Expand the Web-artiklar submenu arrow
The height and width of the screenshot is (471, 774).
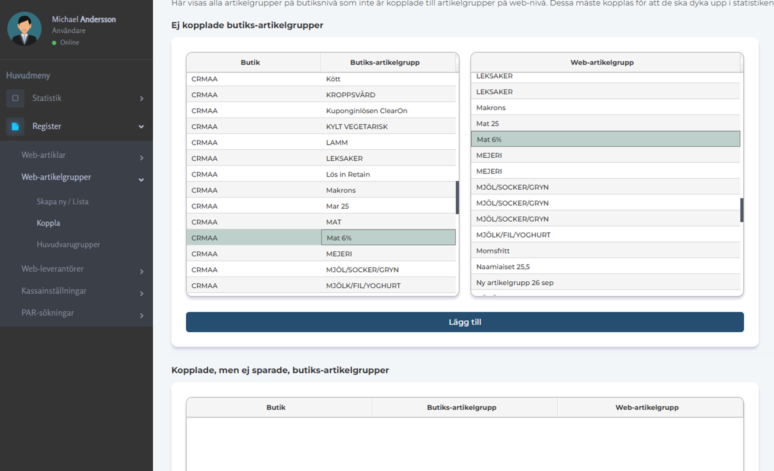(141, 158)
